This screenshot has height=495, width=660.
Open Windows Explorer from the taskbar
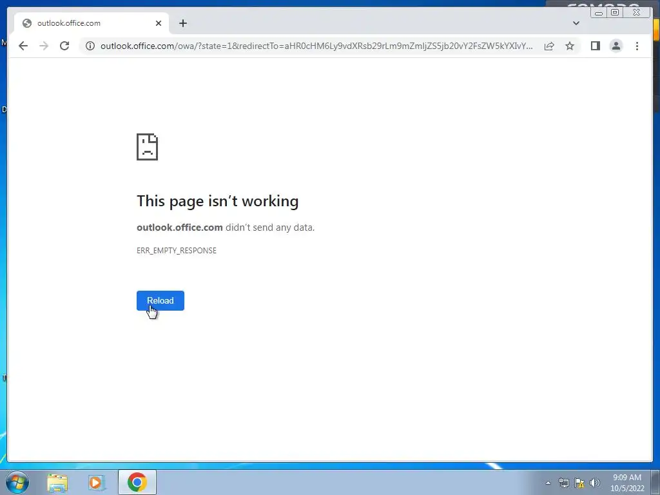click(57, 483)
